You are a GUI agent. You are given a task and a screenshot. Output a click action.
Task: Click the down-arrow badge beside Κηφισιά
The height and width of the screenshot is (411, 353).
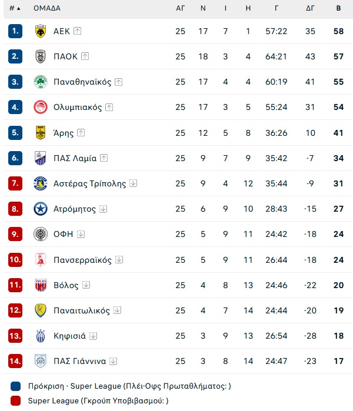click(93, 336)
